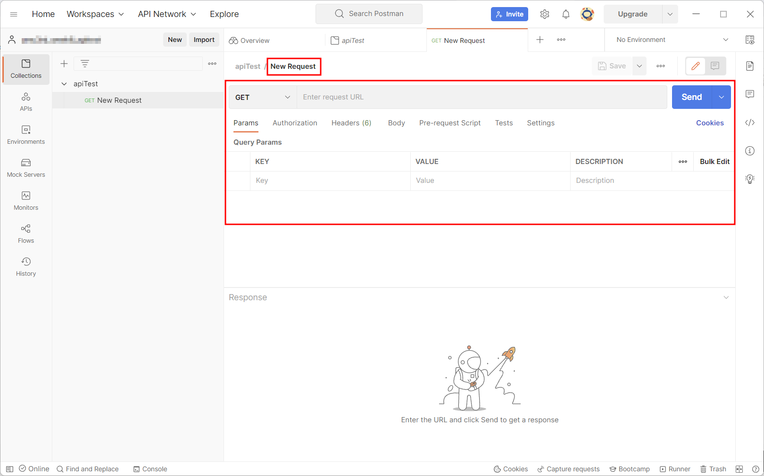Open Flows in the sidebar
Screen dimensions: 764x476
(26, 234)
